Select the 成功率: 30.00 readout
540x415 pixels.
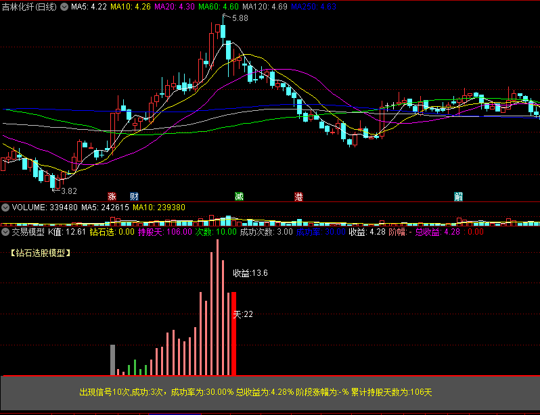point(321,232)
